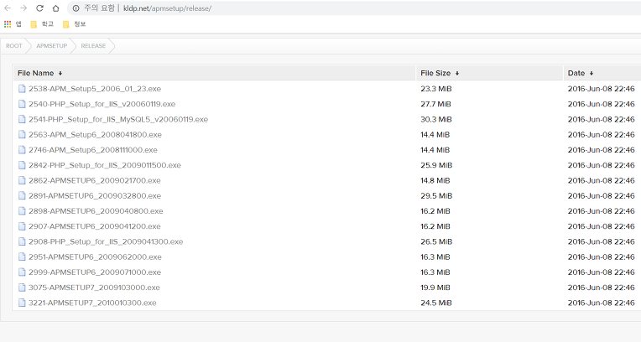Open 2541-PHP_Setup_for_IIS_MySQL5_v20060119.exe link
641x342 pixels.
(x=118, y=119)
